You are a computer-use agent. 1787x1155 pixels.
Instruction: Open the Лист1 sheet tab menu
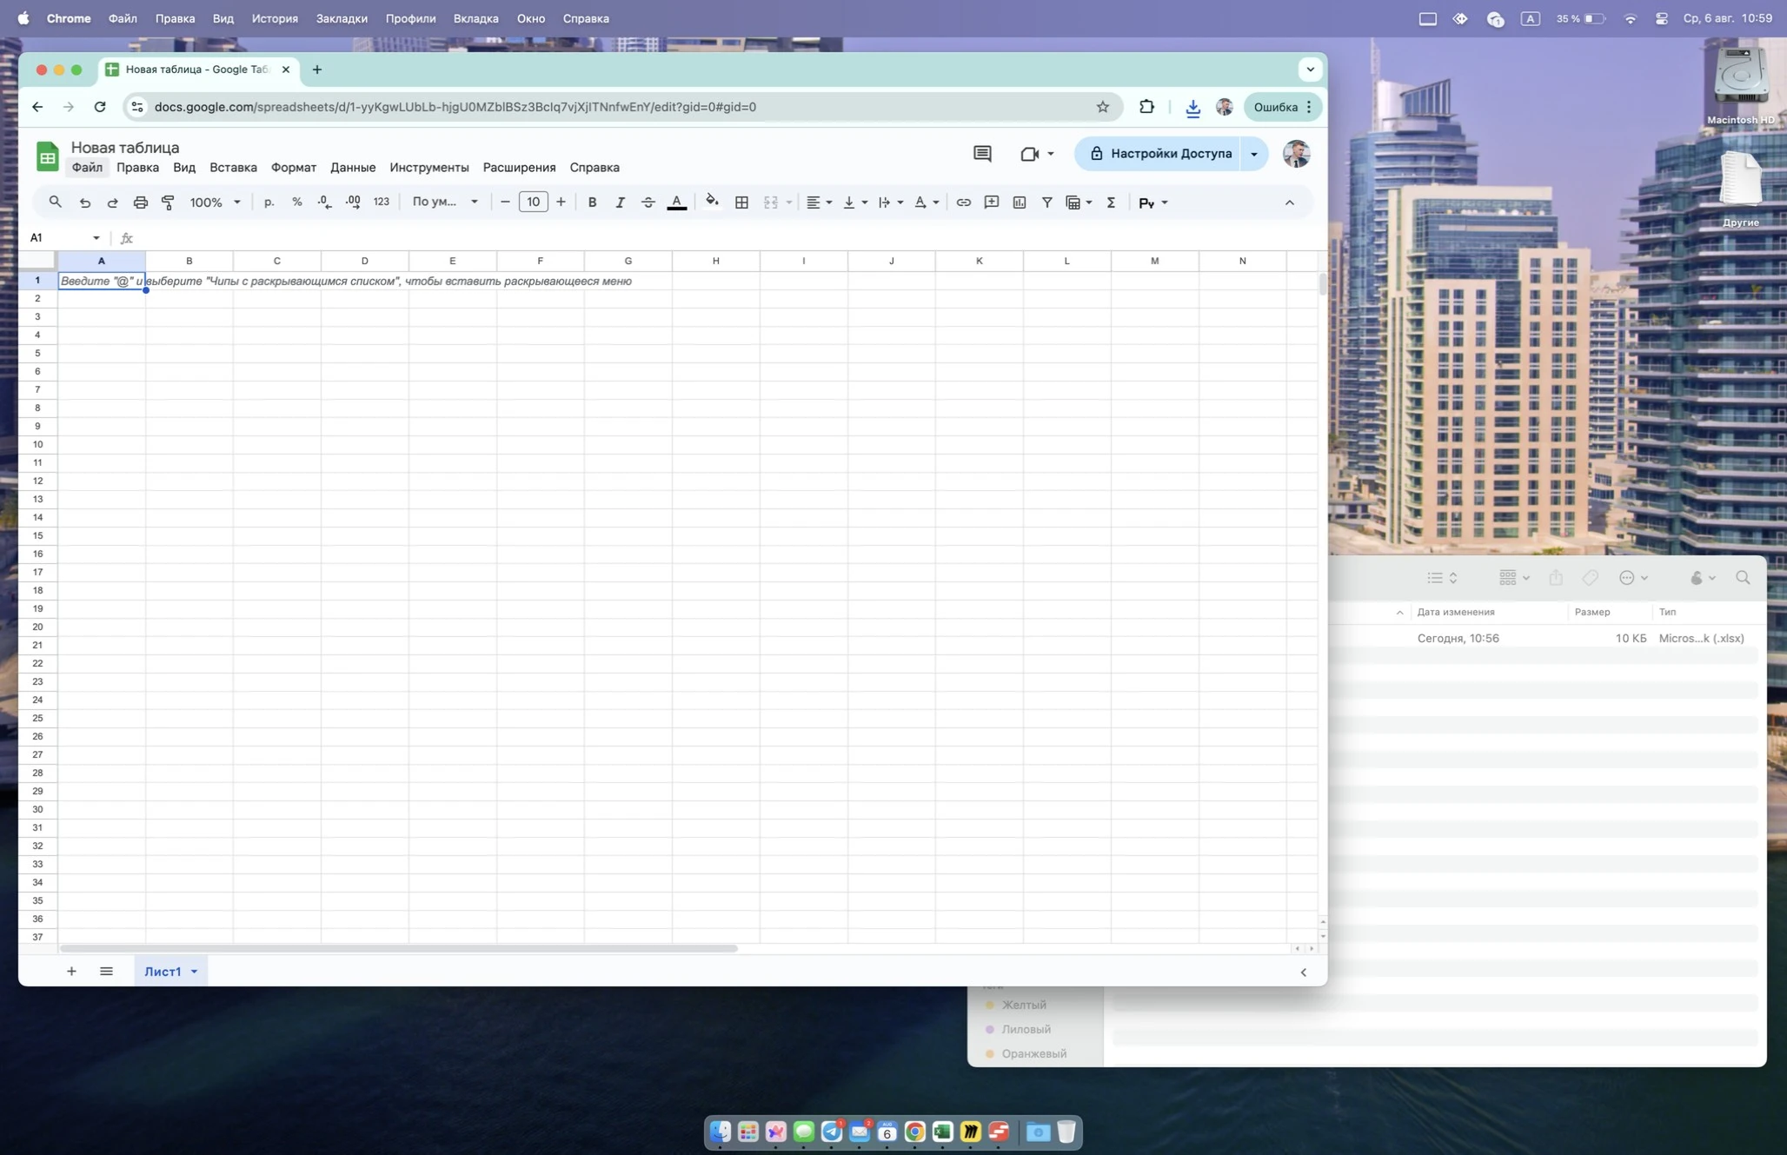(193, 972)
